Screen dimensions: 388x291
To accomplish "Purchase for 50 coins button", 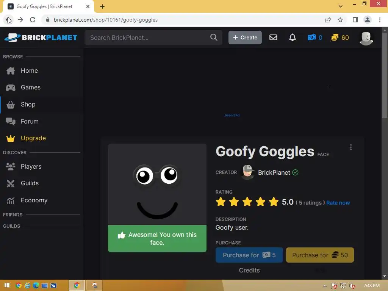I will 320,255.
